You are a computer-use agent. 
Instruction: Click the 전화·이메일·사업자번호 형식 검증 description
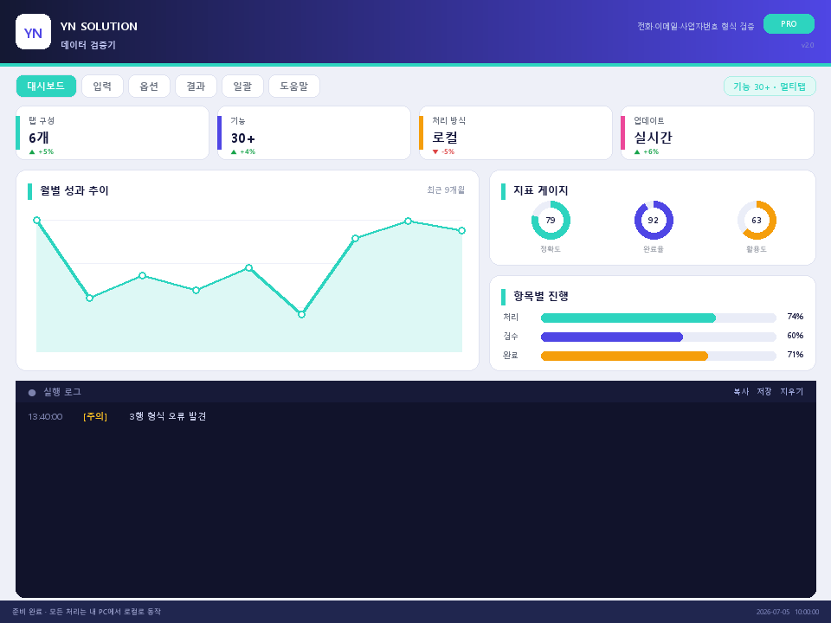coord(696,26)
